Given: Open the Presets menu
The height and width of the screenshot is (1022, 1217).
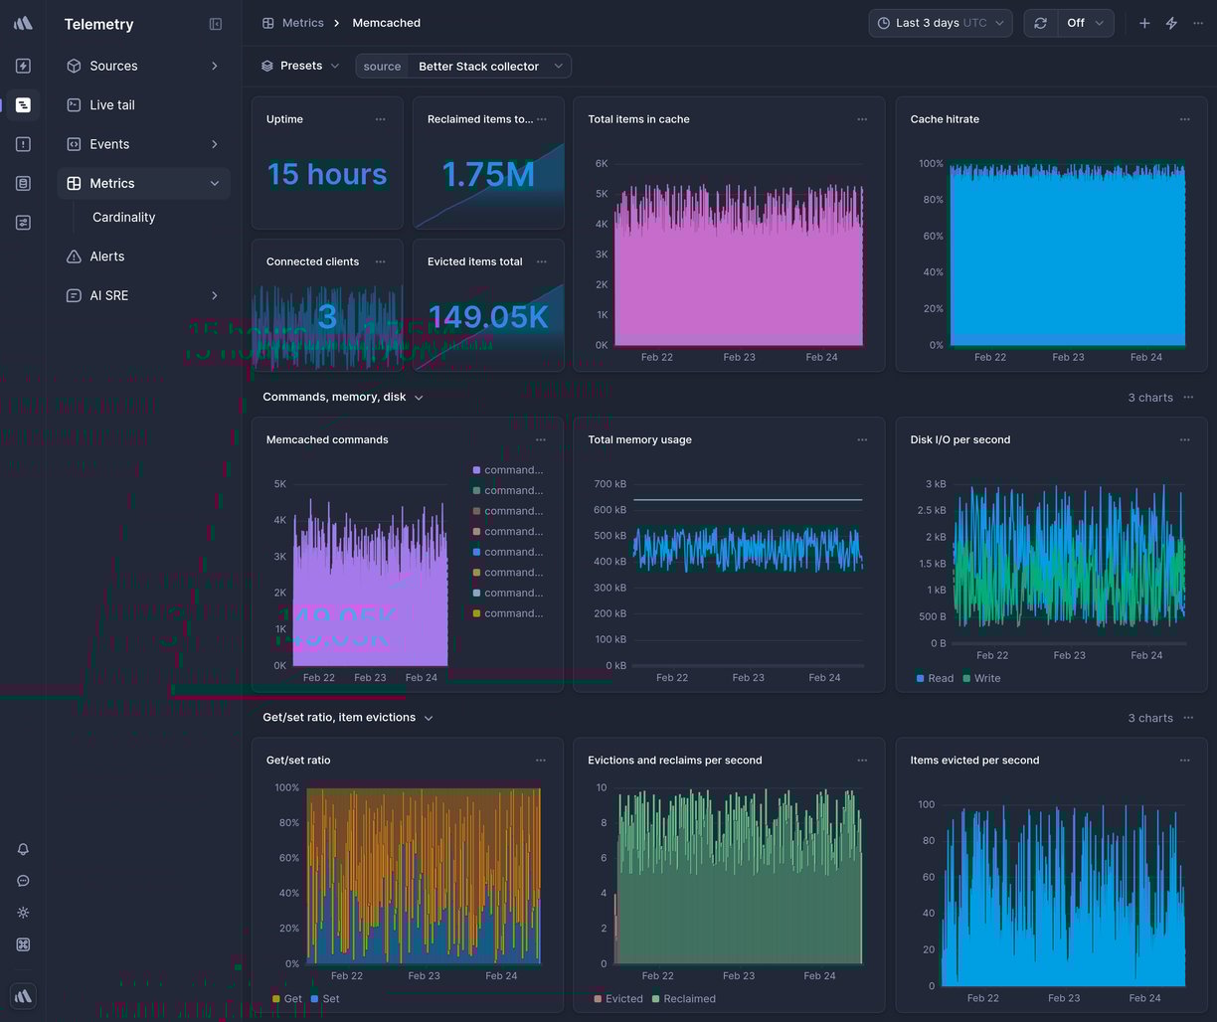Looking at the screenshot, I should click(x=302, y=66).
